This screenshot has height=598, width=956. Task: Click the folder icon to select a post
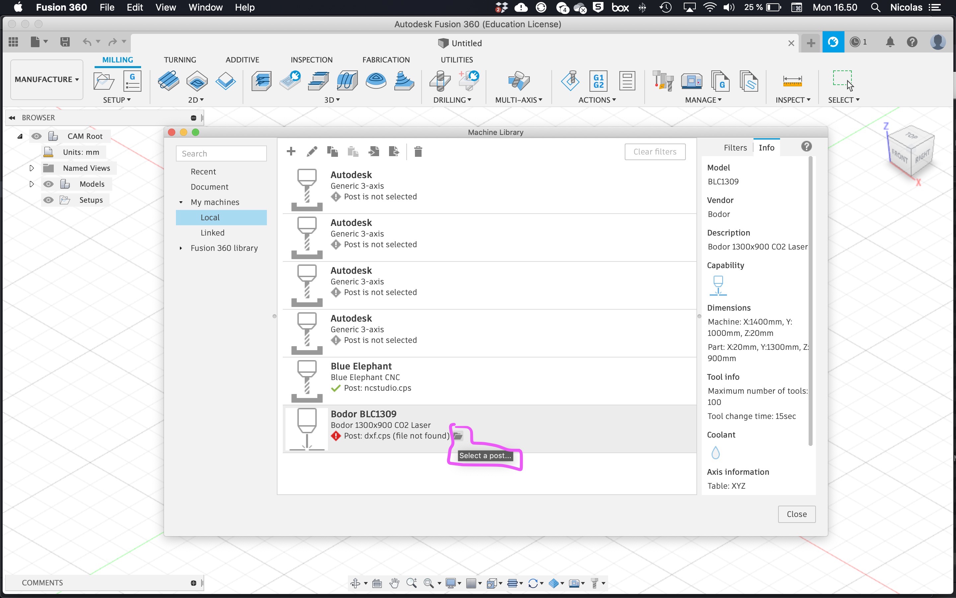coord(458,436)
